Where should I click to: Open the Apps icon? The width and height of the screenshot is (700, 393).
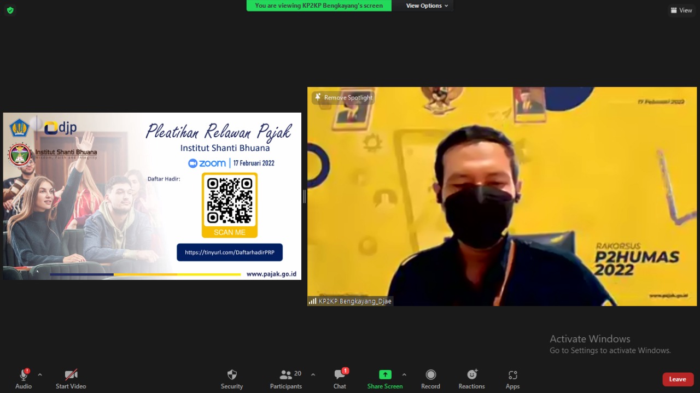(512, 375)
